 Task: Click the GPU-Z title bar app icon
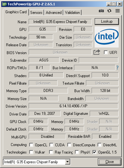[x=4, y=4]
